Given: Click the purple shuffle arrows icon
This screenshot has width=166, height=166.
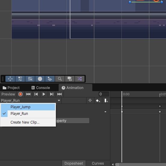Looking at the screenshot, I should coord(80,79).
